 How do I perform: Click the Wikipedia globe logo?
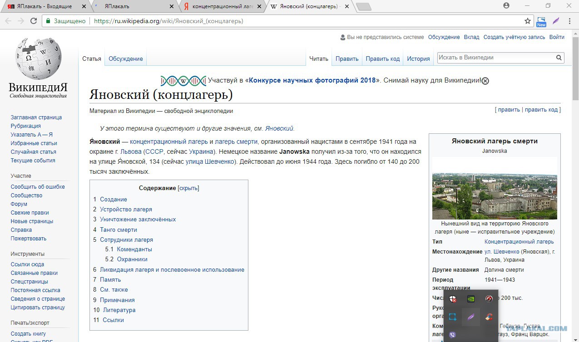38,59
